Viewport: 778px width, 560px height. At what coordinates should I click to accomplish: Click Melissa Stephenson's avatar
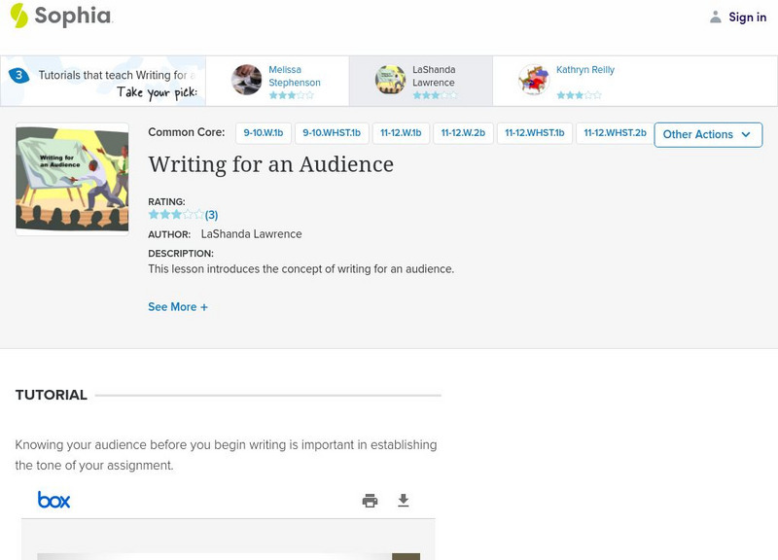[x=247, y=80]
